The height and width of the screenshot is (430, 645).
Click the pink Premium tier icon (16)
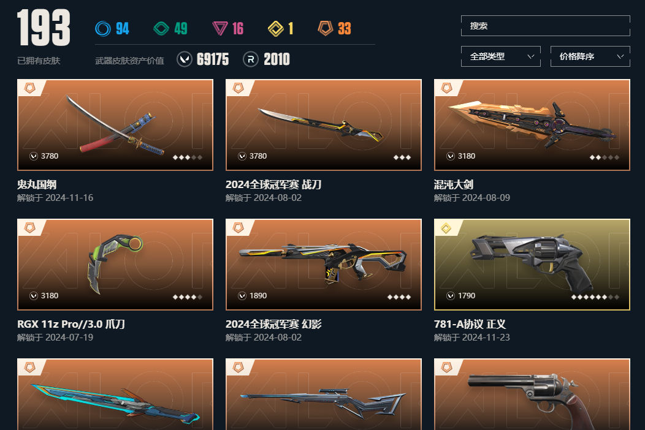coord(219,29)
